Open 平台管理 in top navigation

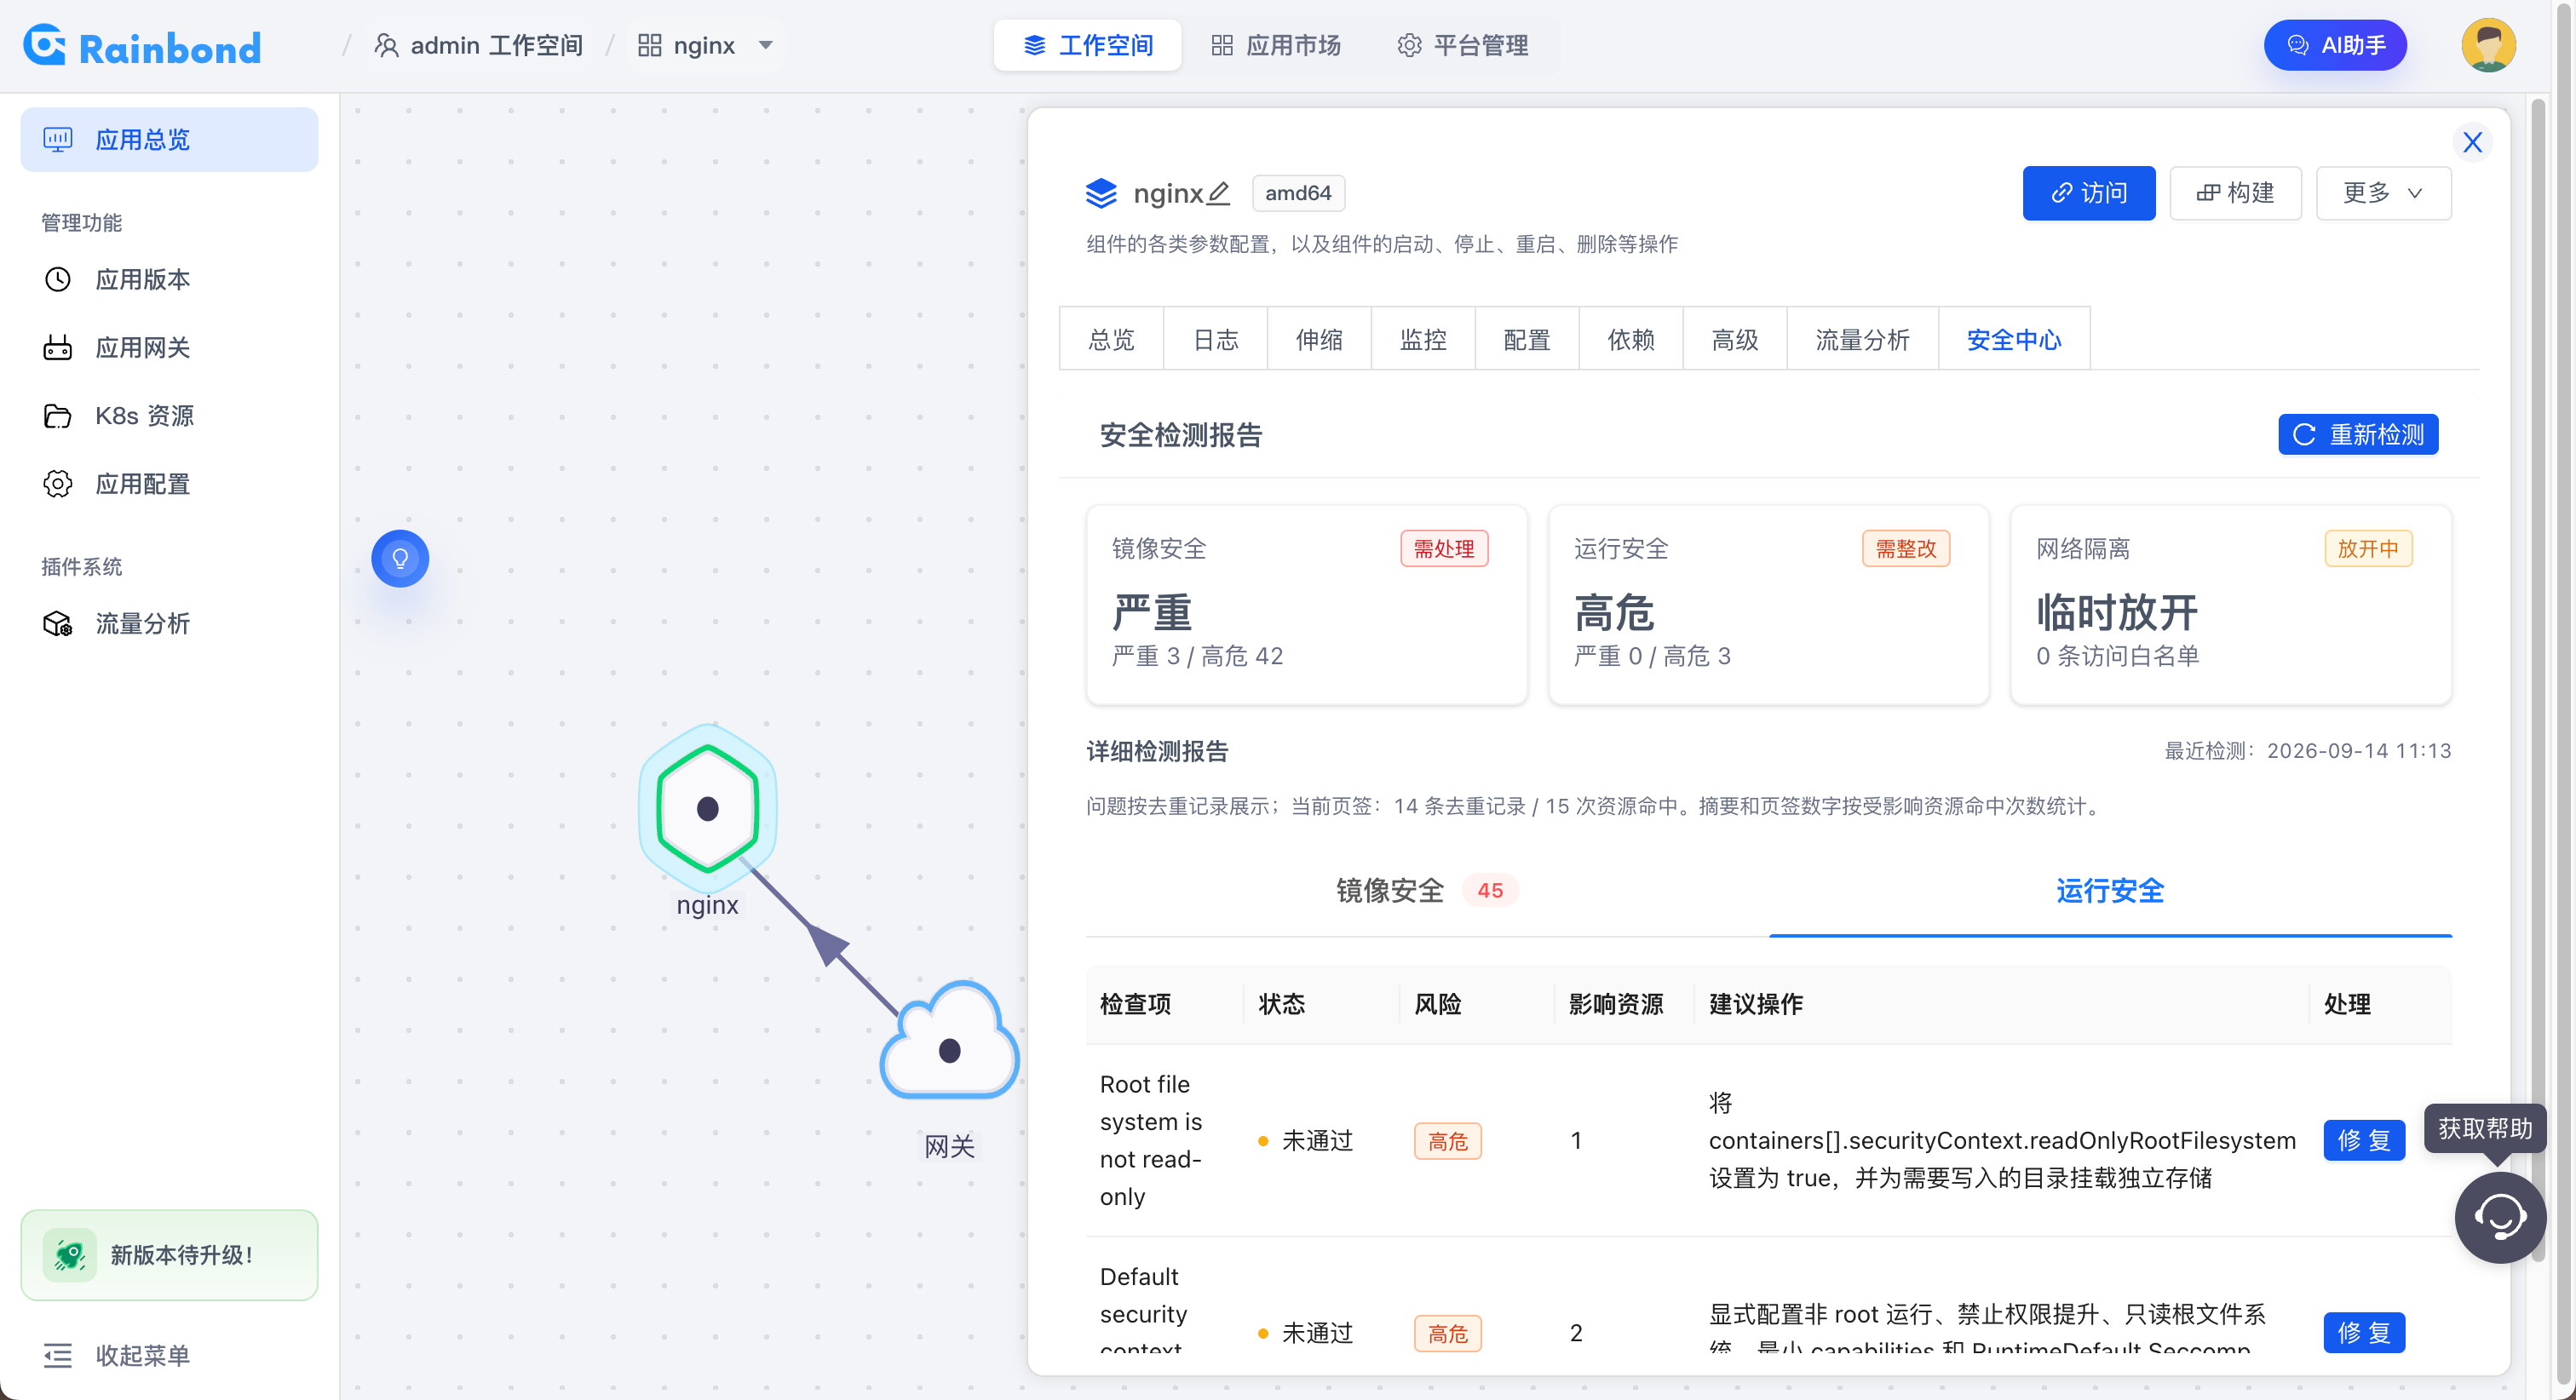click(1462, 46)
